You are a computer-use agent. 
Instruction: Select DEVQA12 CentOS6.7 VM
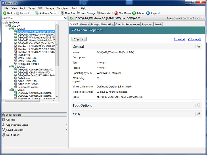click(x=35, y=93)
